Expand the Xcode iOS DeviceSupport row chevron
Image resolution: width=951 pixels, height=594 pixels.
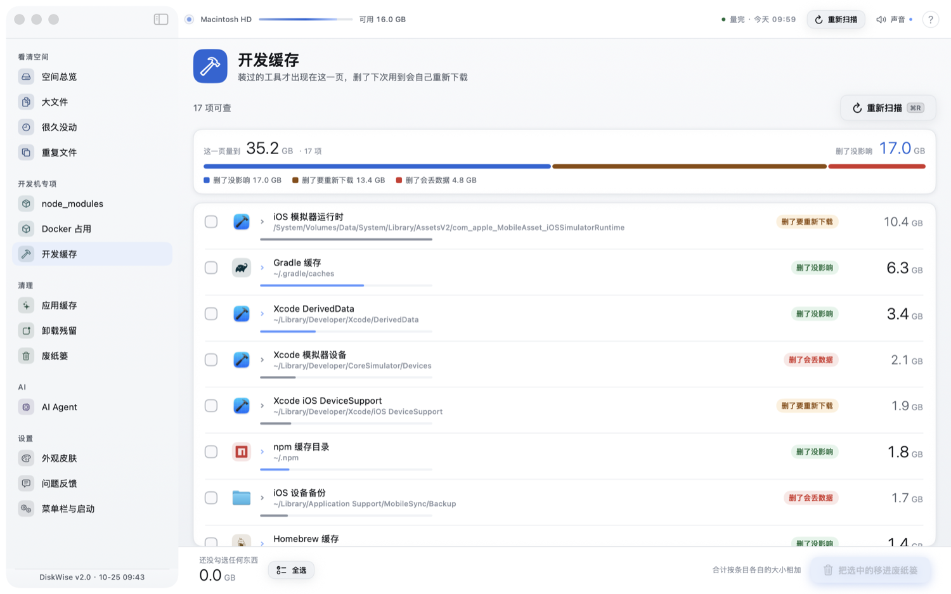tap(262, 406)
